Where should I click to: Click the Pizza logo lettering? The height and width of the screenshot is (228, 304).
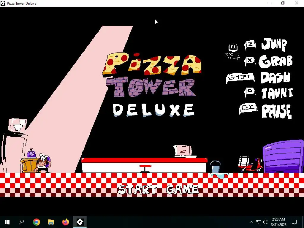pyautogui.click(x=152, y=64)
